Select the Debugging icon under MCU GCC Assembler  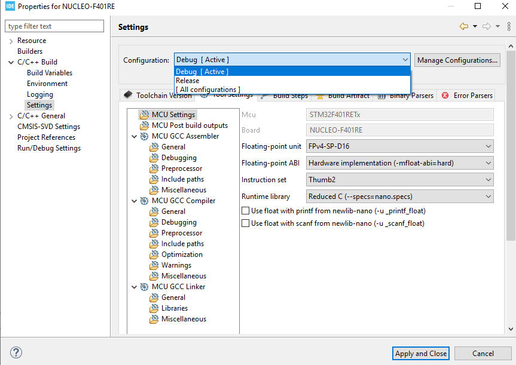[154, 158]
